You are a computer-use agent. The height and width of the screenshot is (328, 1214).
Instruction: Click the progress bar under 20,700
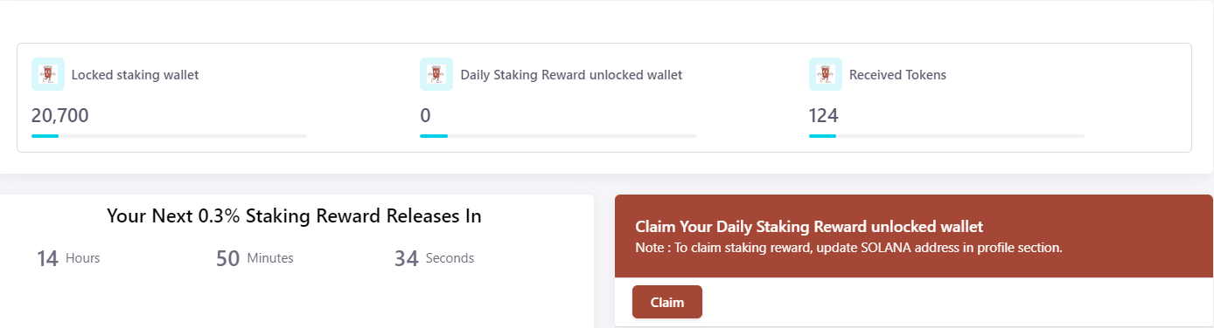pyautogui.click(x=169, y=136)
